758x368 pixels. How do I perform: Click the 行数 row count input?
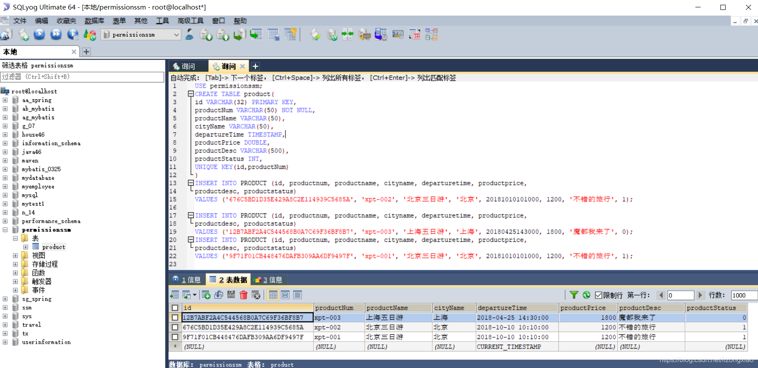pos(744,295)
